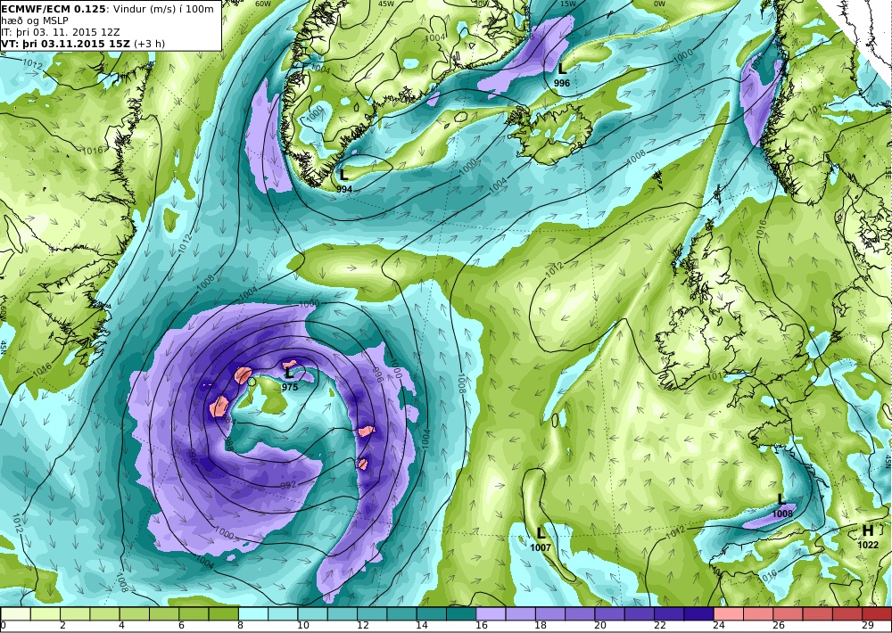Click the low marker L 994 near Greenland's tip
The width and height of the screenshot is (892, 633).
(x=344, y=181)
